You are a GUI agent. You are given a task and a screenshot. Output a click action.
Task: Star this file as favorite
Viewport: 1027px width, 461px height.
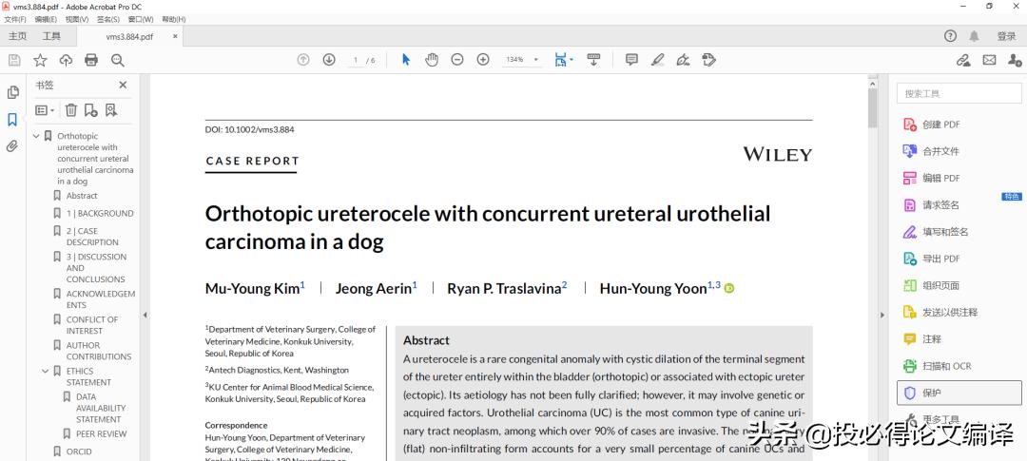[40, 60]
